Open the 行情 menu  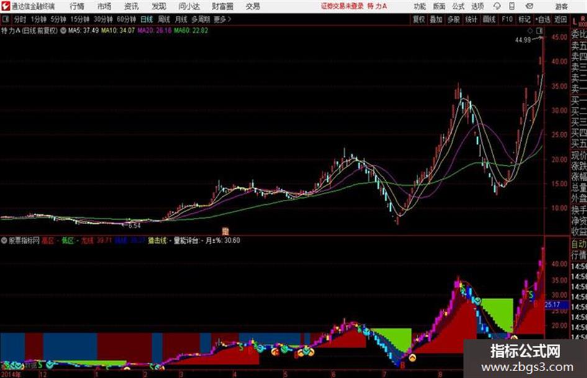point(77,6)
